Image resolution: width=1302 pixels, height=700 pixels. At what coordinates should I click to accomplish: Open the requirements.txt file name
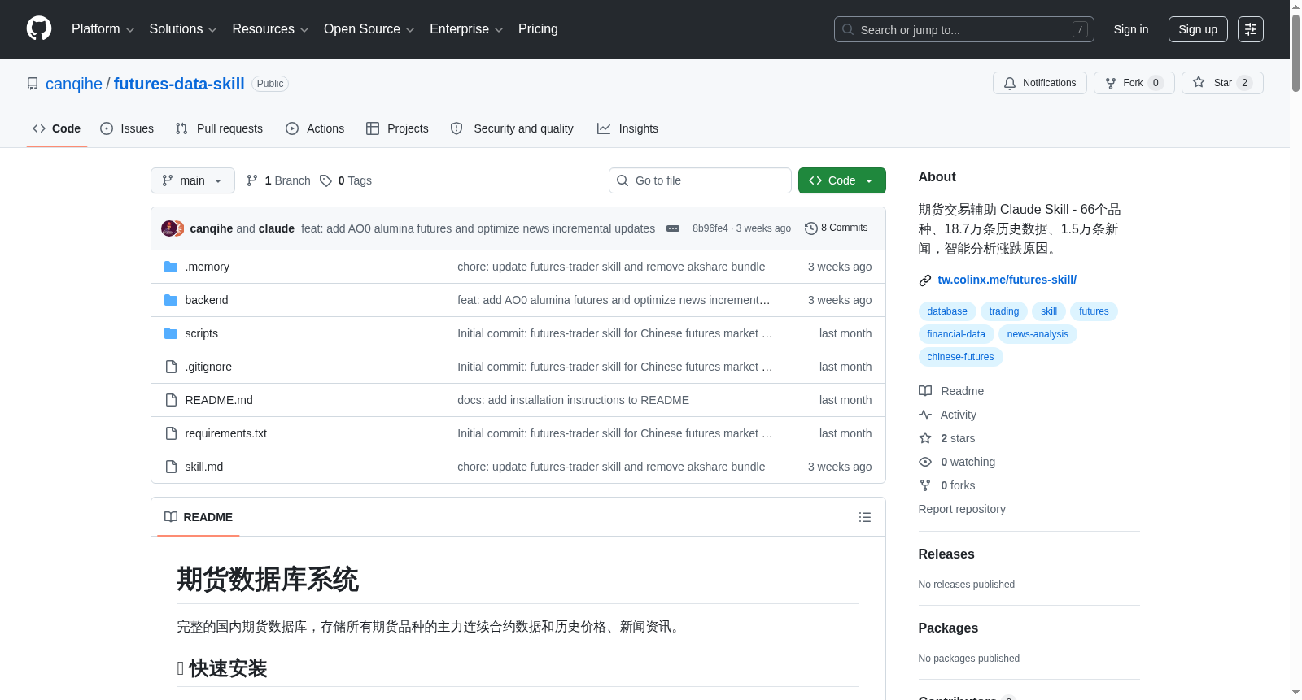pyautogui.click(x=225, y=433)
